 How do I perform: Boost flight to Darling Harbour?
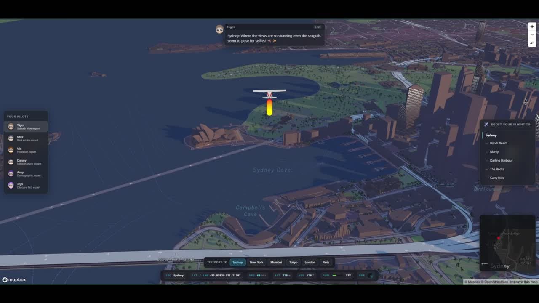[x=507, y=160]
